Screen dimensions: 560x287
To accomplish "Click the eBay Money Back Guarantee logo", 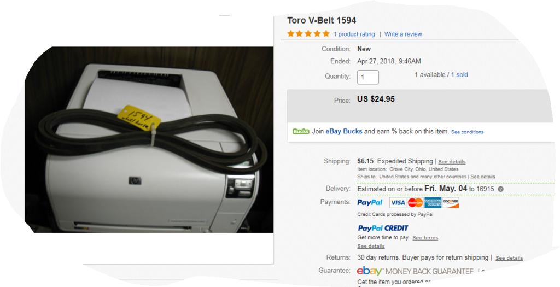I will coord(416,271).
